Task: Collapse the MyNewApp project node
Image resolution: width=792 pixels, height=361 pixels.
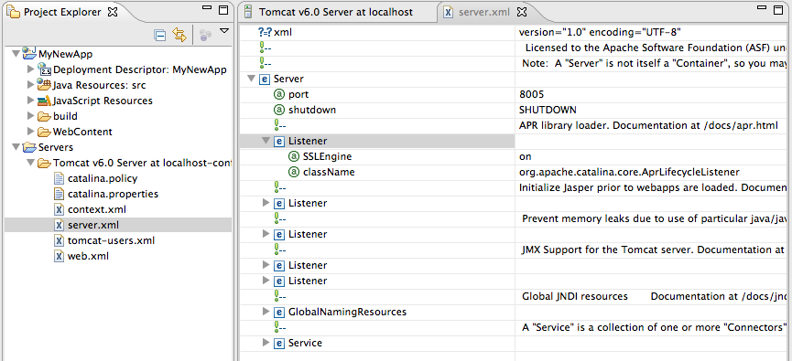Action: point(16,53)
